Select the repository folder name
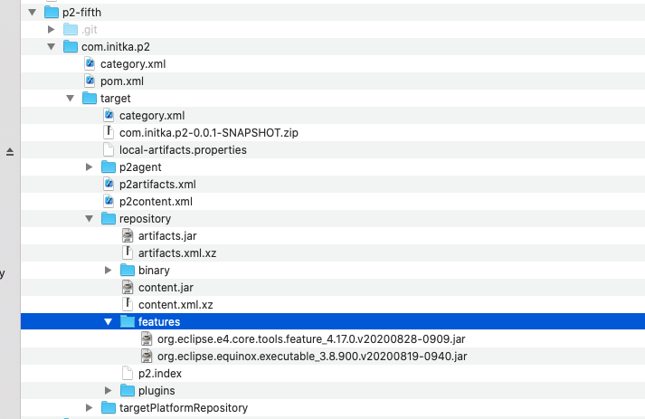The height and width of the screenshot is (419, 645). click(x=146, y=219)
